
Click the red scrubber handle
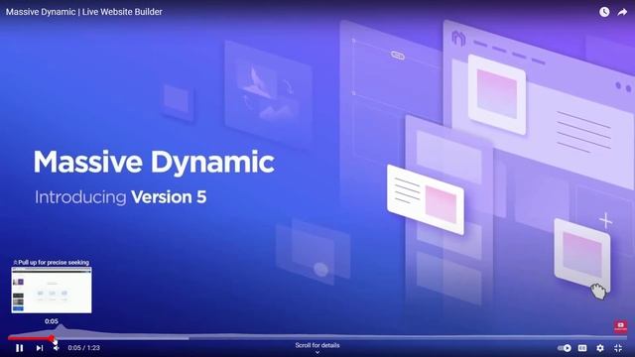52,338
